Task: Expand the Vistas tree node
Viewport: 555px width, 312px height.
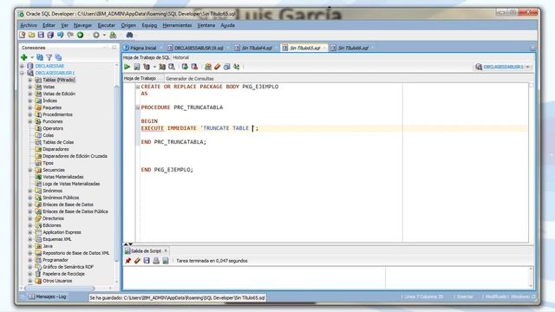Action: 30,87
